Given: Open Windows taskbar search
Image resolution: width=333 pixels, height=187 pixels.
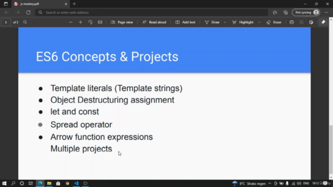Looking at the screenshot, I should (13, 183).
